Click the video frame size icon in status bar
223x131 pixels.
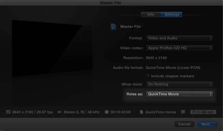8,112
